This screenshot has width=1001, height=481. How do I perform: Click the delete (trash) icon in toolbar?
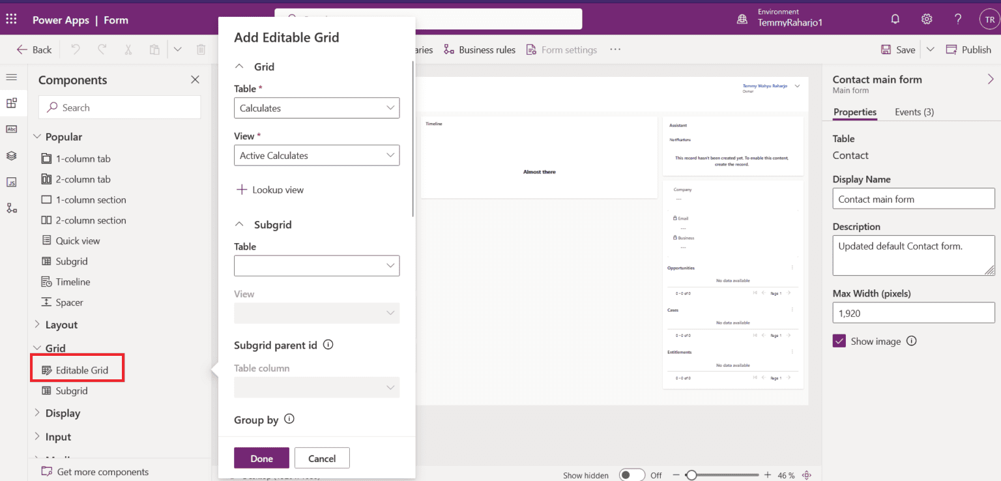[201, 49]
